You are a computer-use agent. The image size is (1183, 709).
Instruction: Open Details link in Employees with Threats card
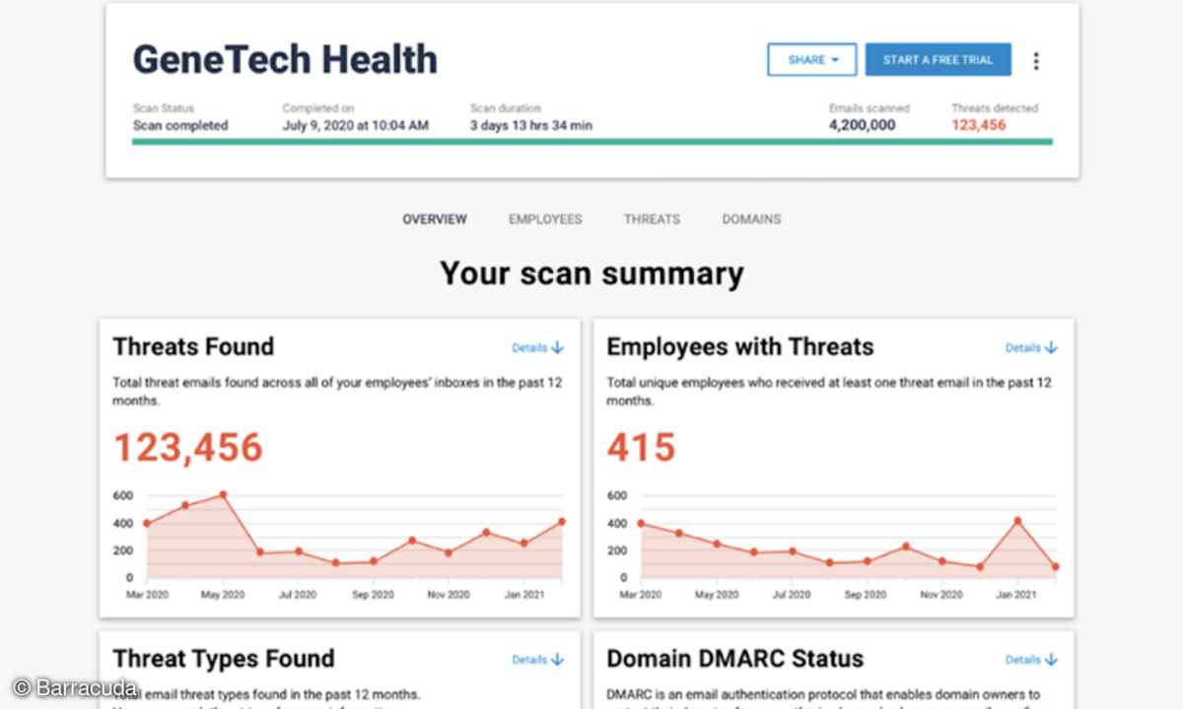[1031, 348]
